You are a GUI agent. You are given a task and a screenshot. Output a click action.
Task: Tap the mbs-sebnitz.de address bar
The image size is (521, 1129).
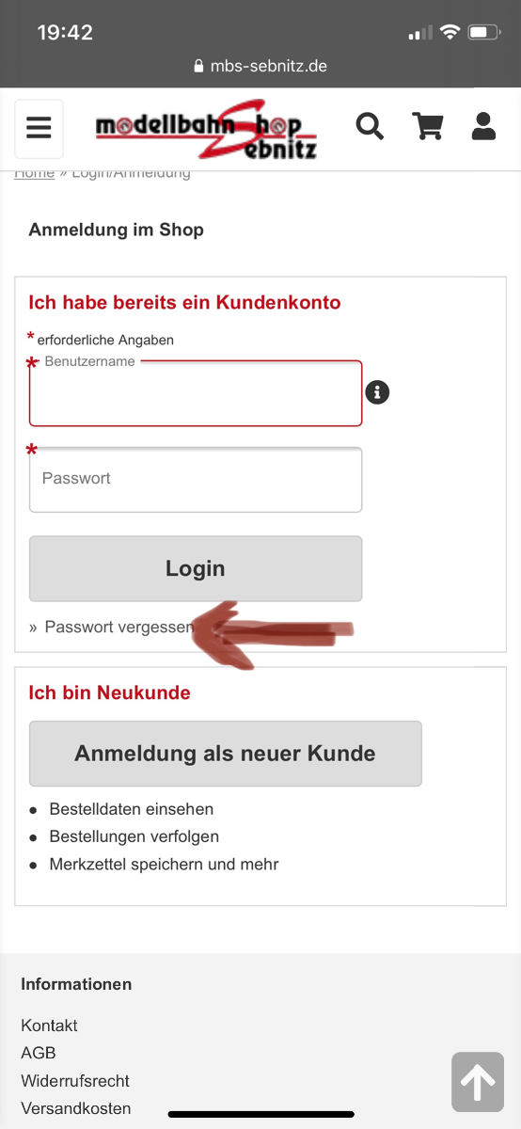pos(260,67)
